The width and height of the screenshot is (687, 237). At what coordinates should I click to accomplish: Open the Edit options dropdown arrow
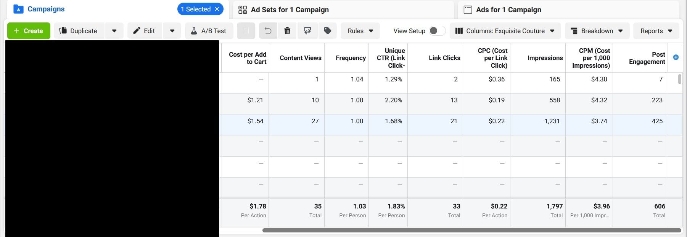click(x=172, y=31)
